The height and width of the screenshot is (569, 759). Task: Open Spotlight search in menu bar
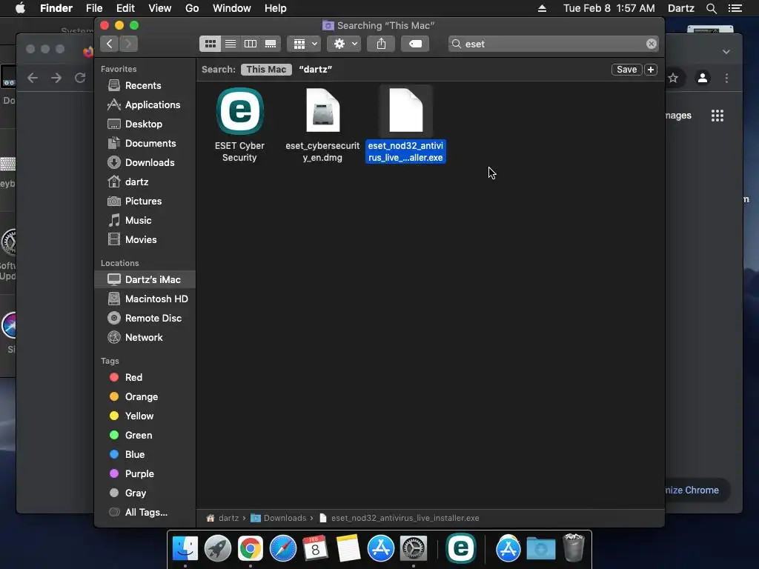711,8
